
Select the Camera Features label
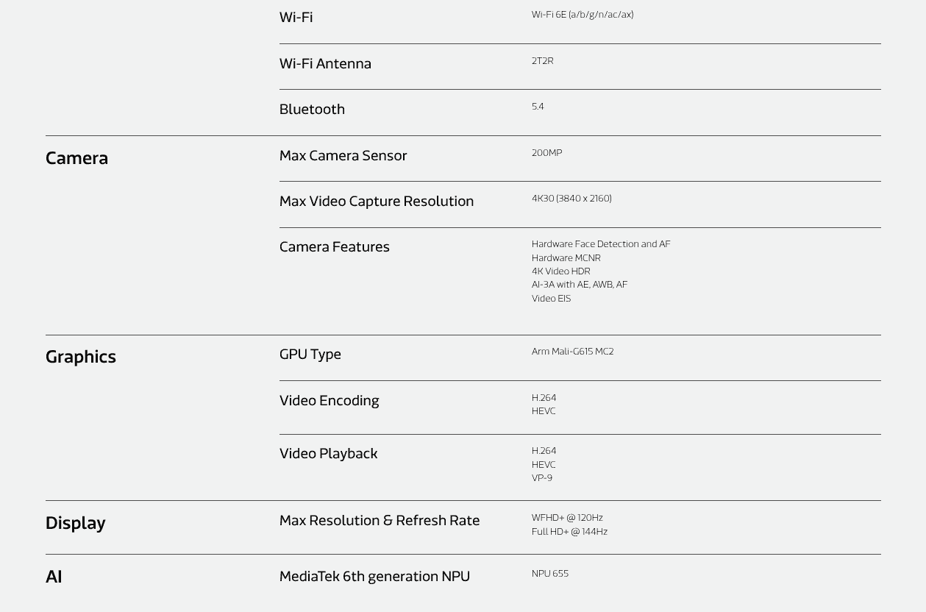pyautogui.click(x=334, y=246)
